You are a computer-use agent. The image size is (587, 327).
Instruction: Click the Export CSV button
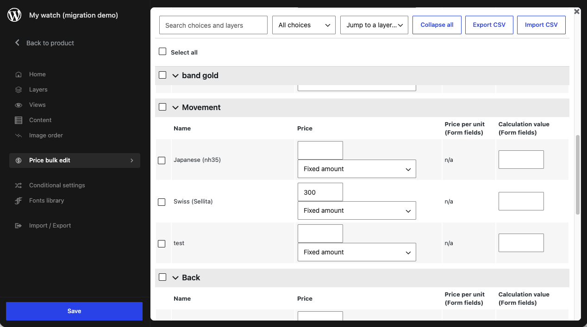pos(489,25)
